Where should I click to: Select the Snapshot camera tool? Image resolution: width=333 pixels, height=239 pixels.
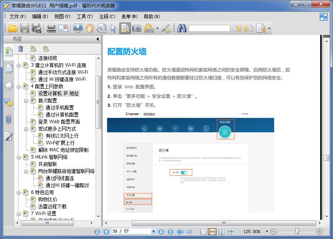coord(136,28)
